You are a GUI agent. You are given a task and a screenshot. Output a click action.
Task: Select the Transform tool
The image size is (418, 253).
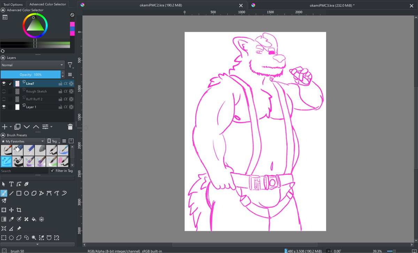4,210
